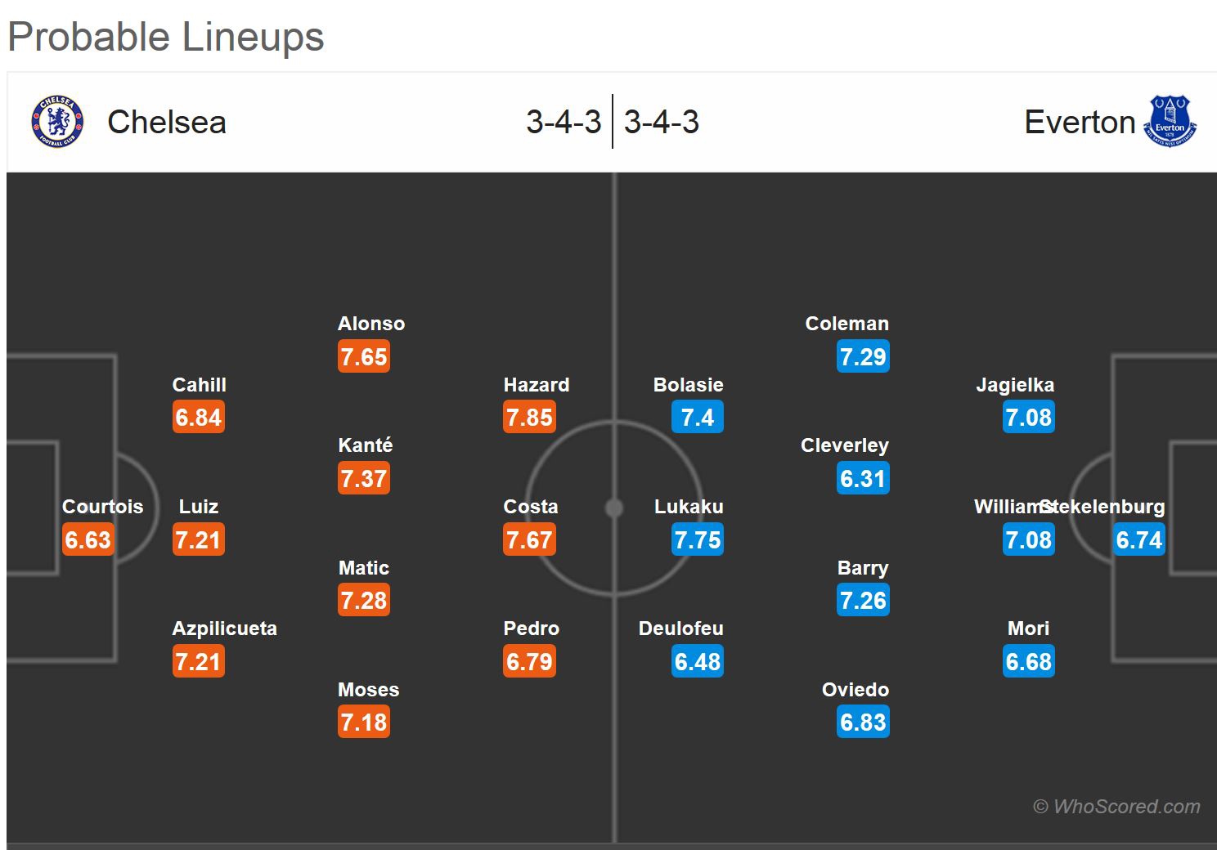
Task: Click Moses' 7.18 rating badge
Action: click(364, 722)
